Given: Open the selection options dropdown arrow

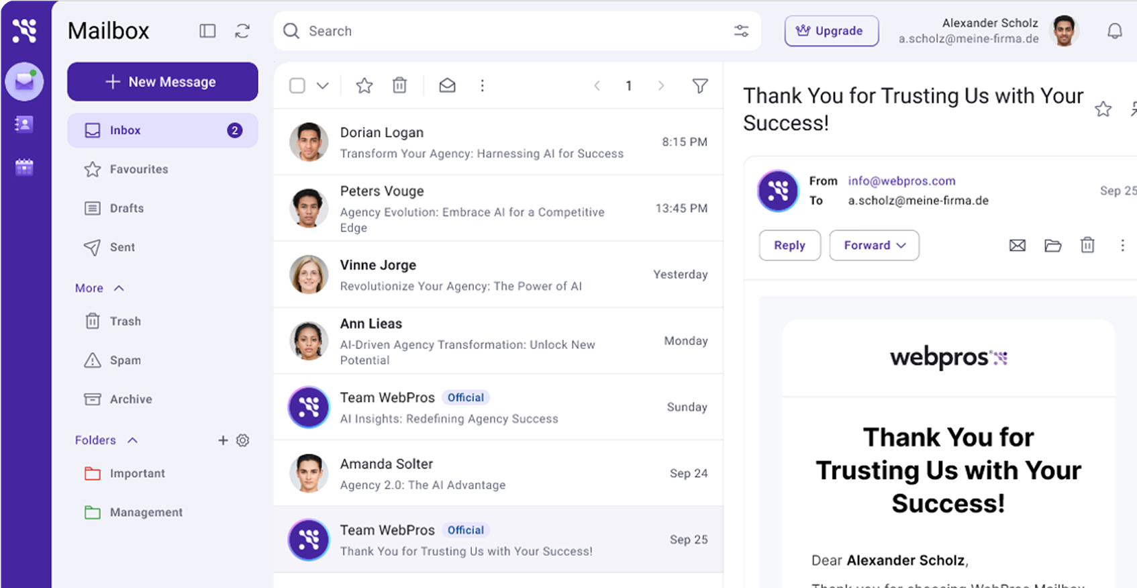Looking at the screenshot, I should pyautogui.click(x=323, y=85).
